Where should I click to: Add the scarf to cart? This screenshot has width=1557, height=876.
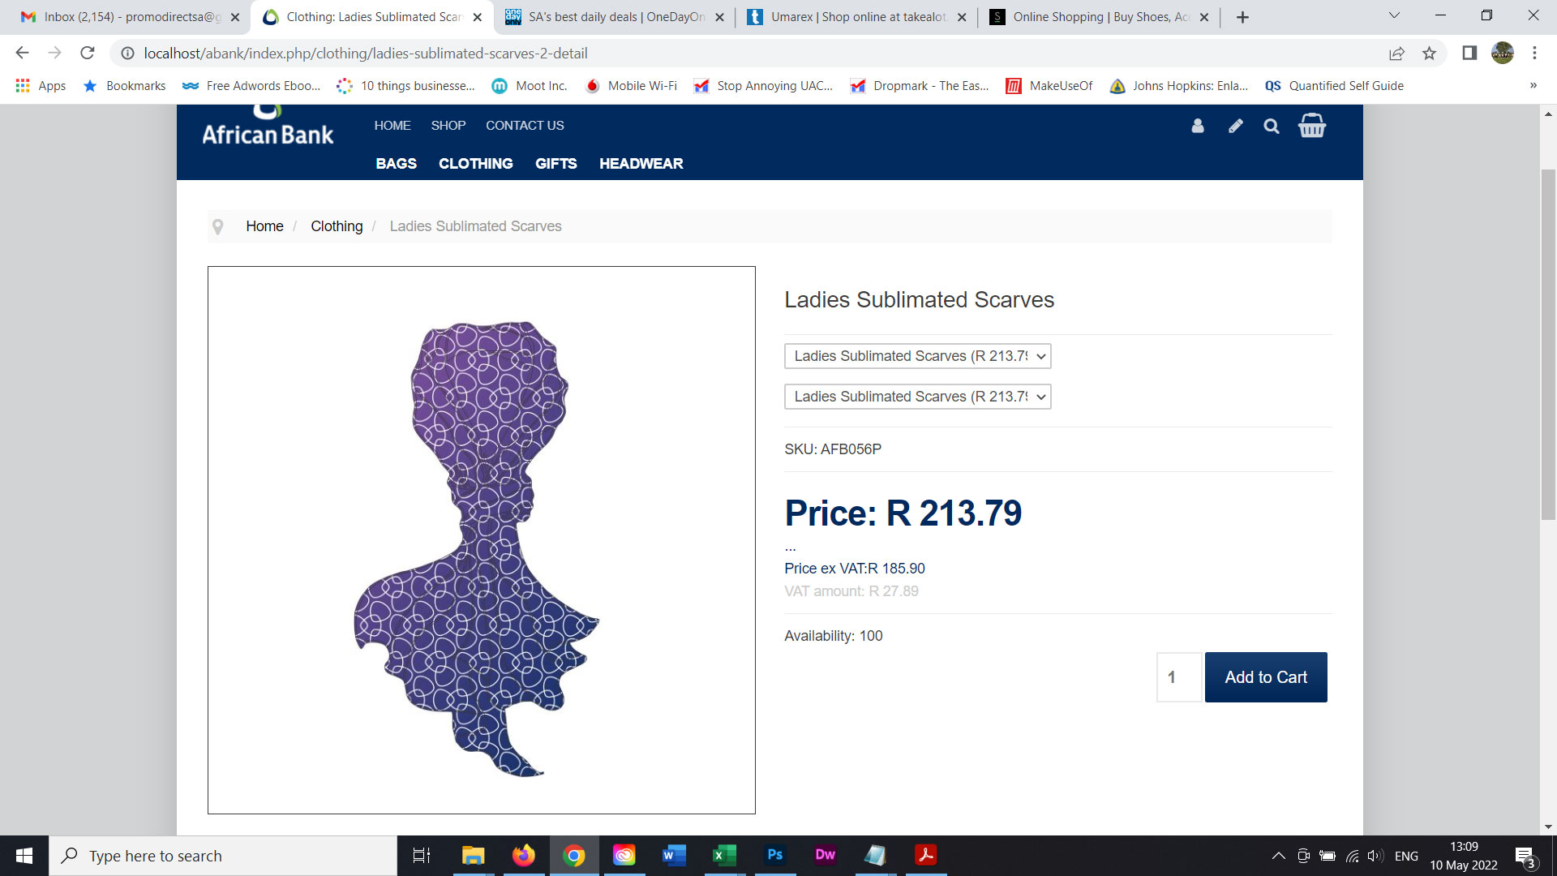pos(1266,677)
